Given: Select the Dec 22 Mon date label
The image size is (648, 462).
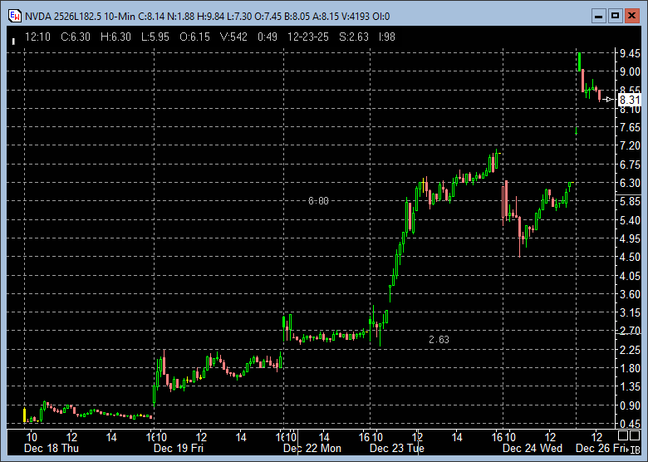Looking at the screenshot, I should (312, 448).
